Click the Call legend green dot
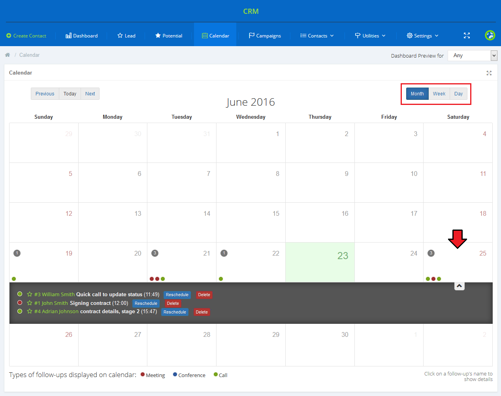The height and width of the screenshot is (396, 501). tap(216, 374)
